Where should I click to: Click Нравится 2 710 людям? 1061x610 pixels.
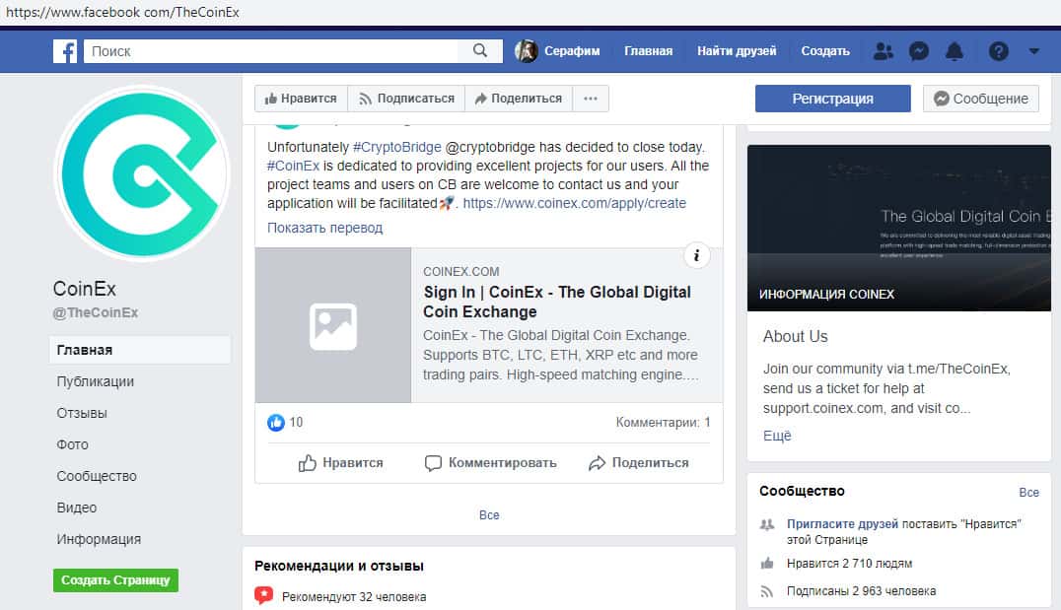click(x=849, y=564)
